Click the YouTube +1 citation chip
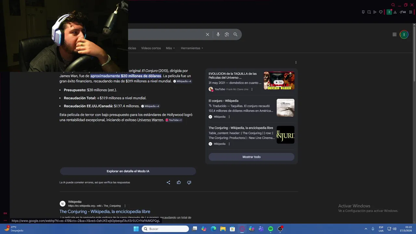The image size is (416, 234). coord(174,120)
